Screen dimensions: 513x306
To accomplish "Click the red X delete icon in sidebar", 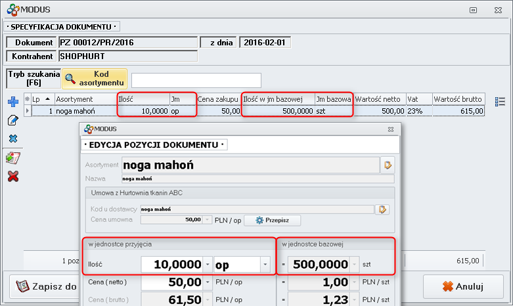I will click(12, 176).
